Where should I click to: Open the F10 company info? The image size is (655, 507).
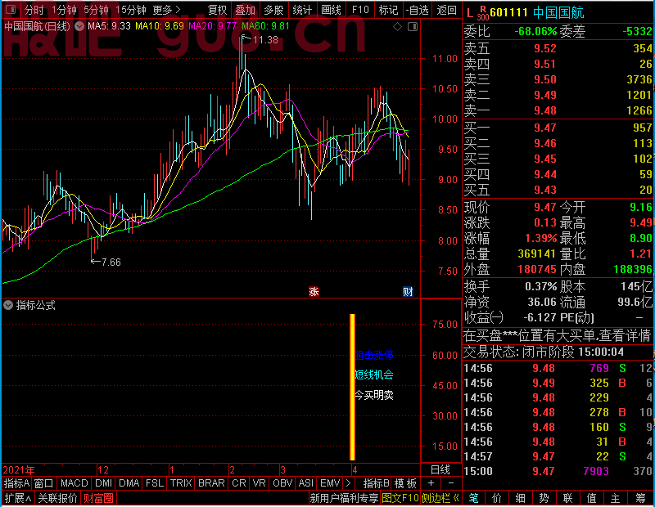(360, 10)
